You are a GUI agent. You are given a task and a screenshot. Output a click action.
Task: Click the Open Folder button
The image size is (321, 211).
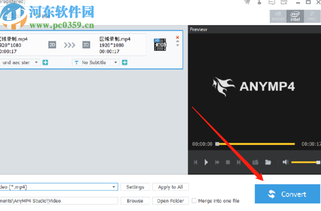(x=170, y=201)
